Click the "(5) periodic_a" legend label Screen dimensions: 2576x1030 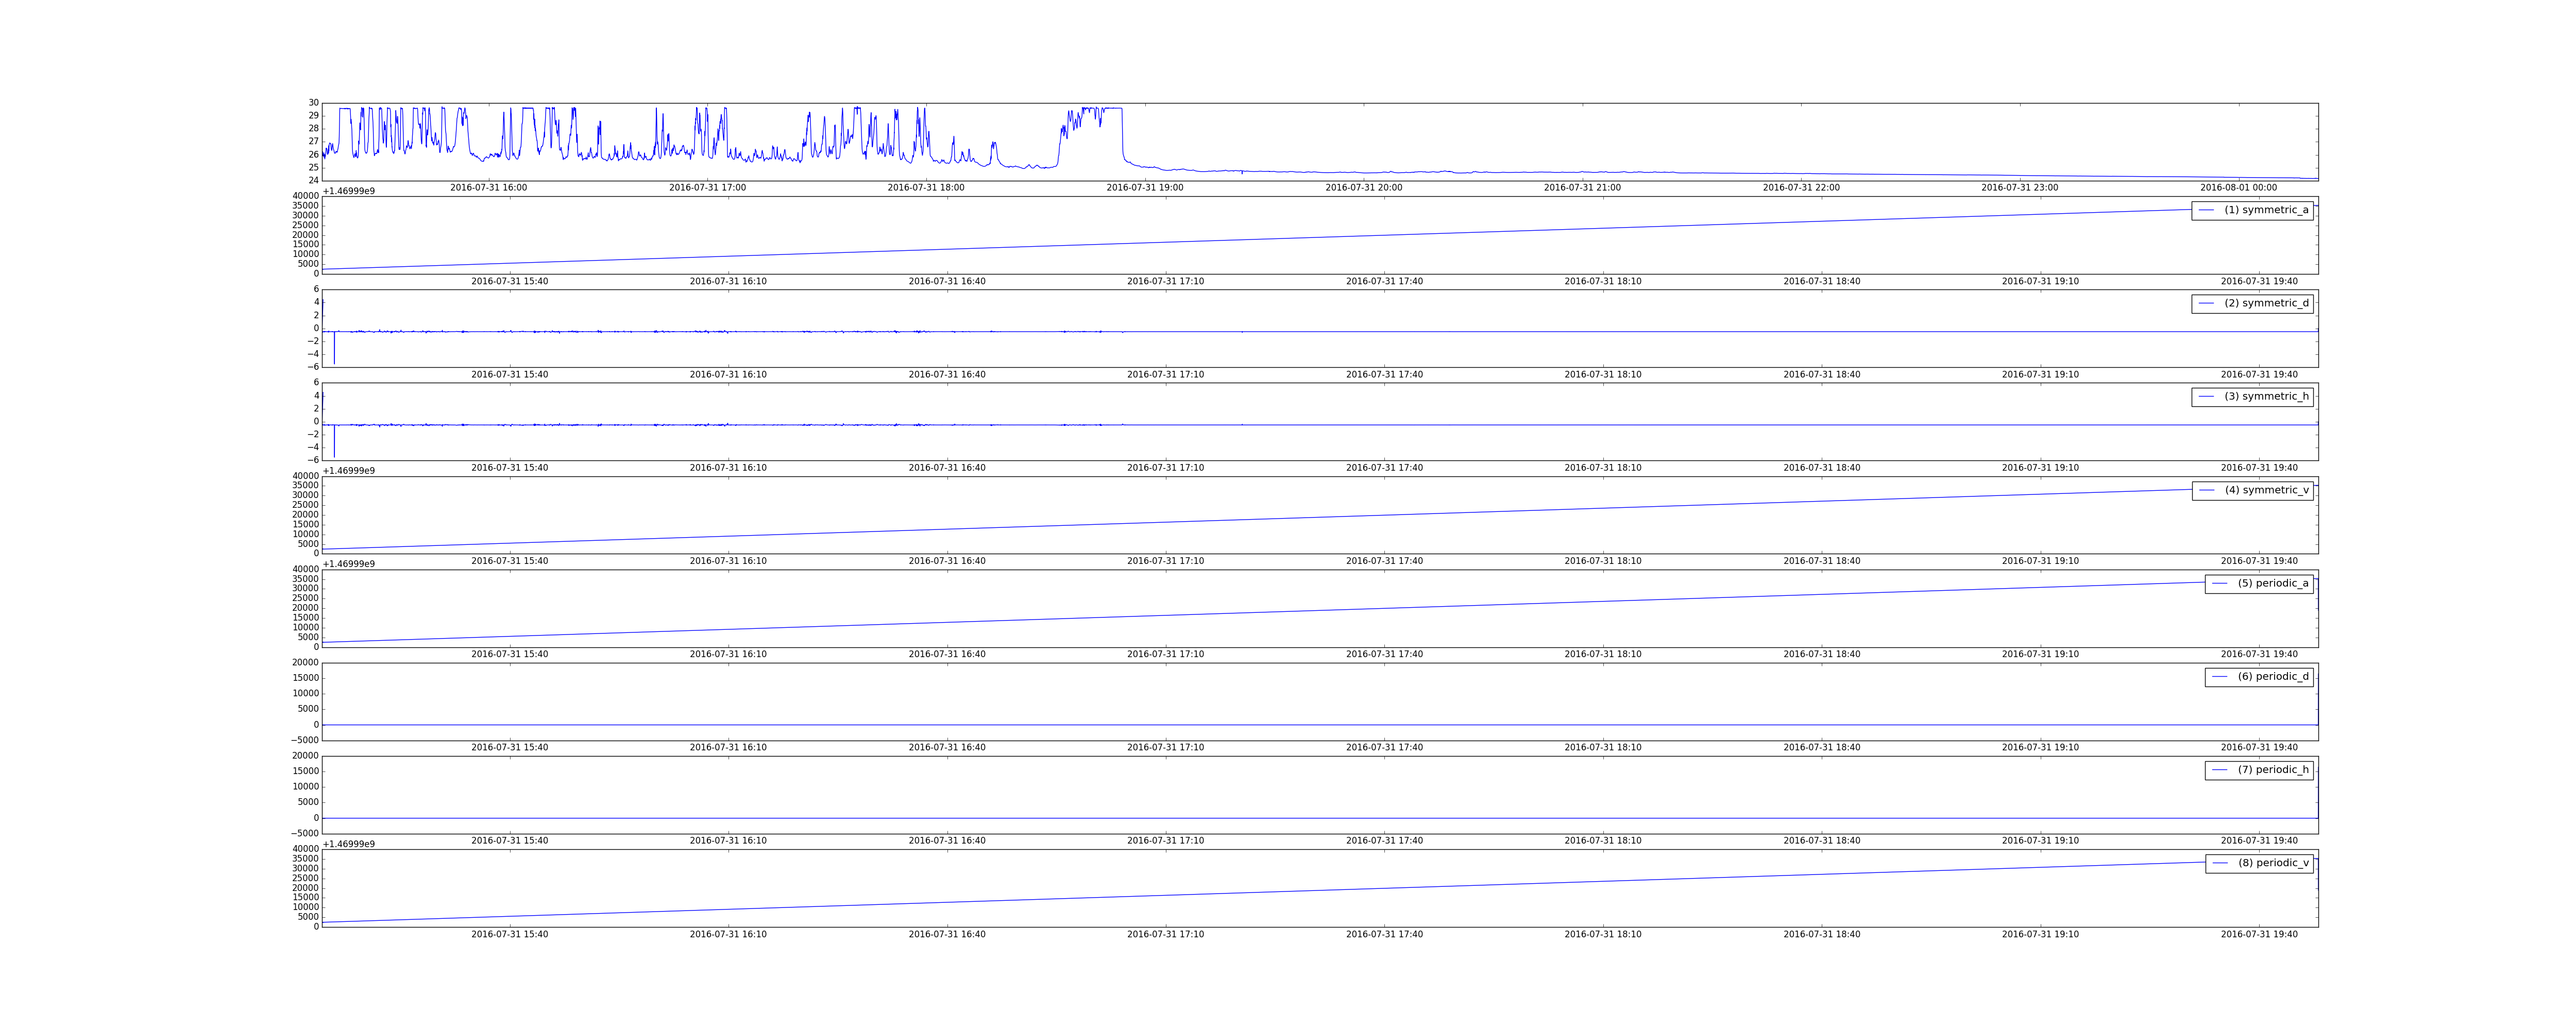(2273, 583)
